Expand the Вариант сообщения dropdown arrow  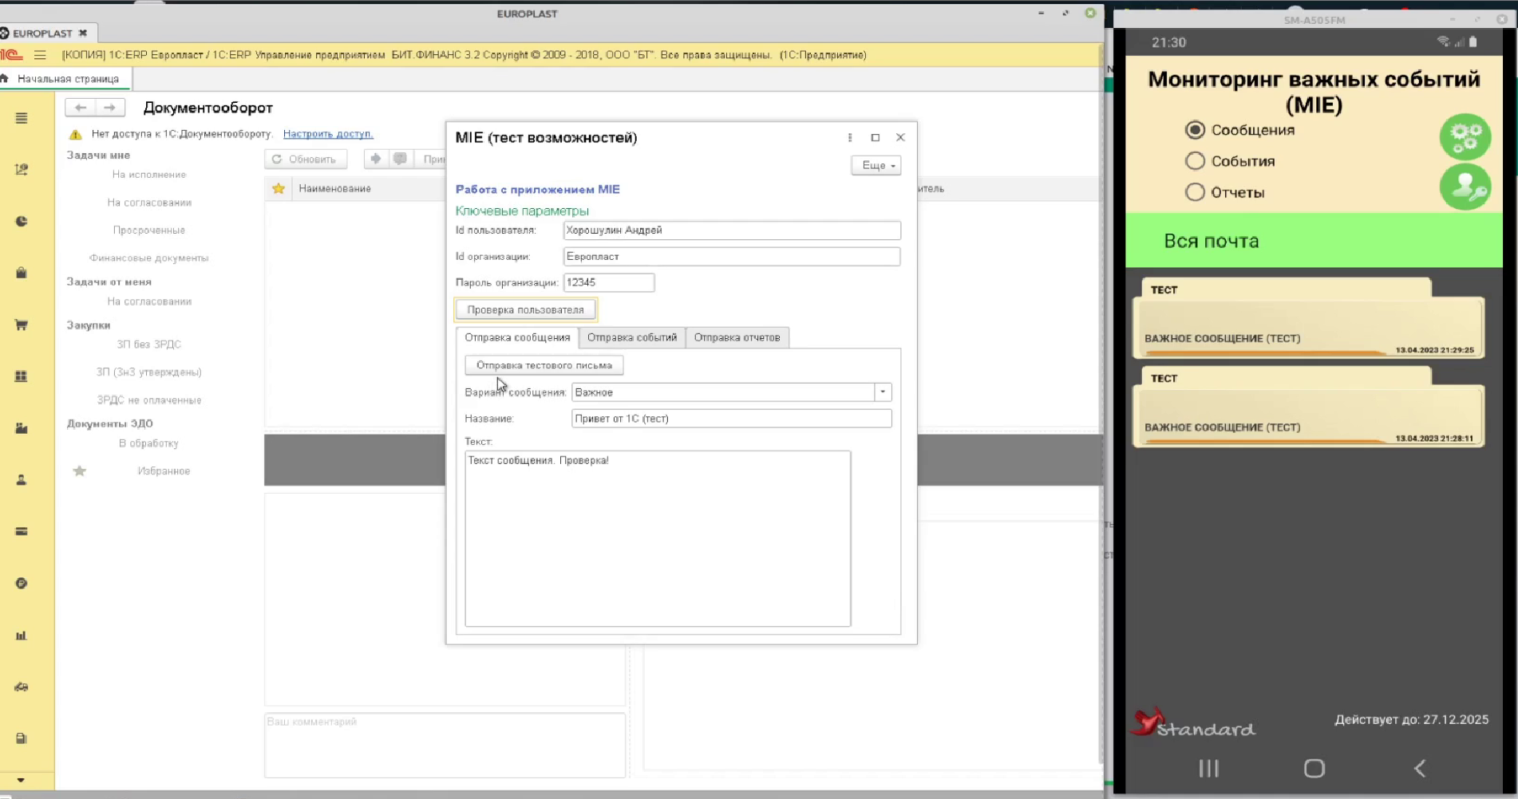(x=883, y=392)
